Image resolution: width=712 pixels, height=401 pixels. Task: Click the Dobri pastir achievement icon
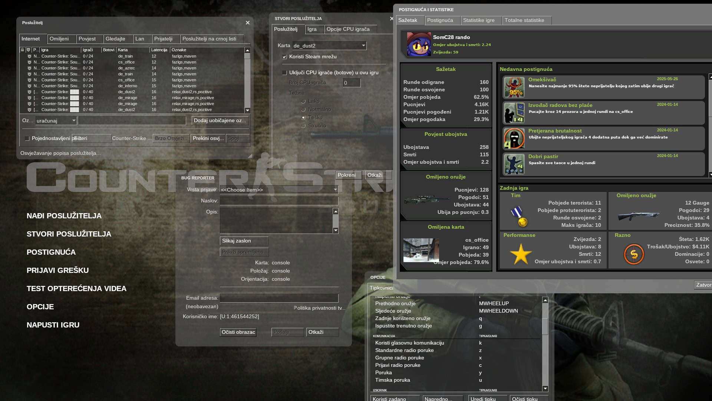[x=514, y=164]
